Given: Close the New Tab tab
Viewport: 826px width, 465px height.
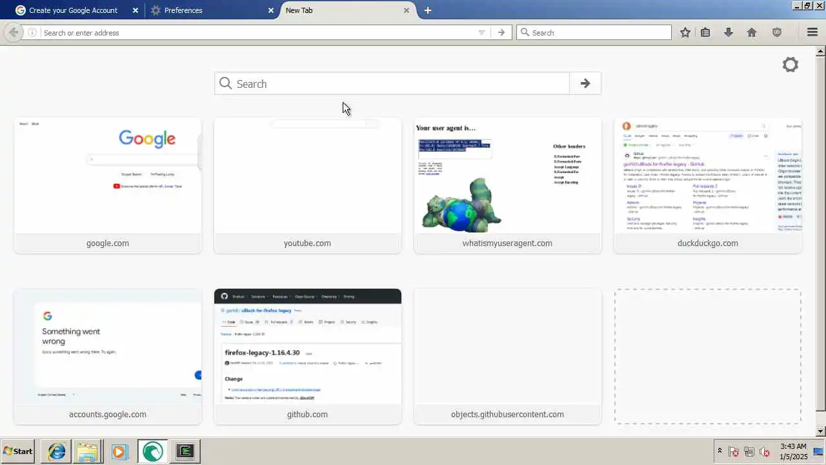Looking at the screenshot, I should tap(407, 10).
